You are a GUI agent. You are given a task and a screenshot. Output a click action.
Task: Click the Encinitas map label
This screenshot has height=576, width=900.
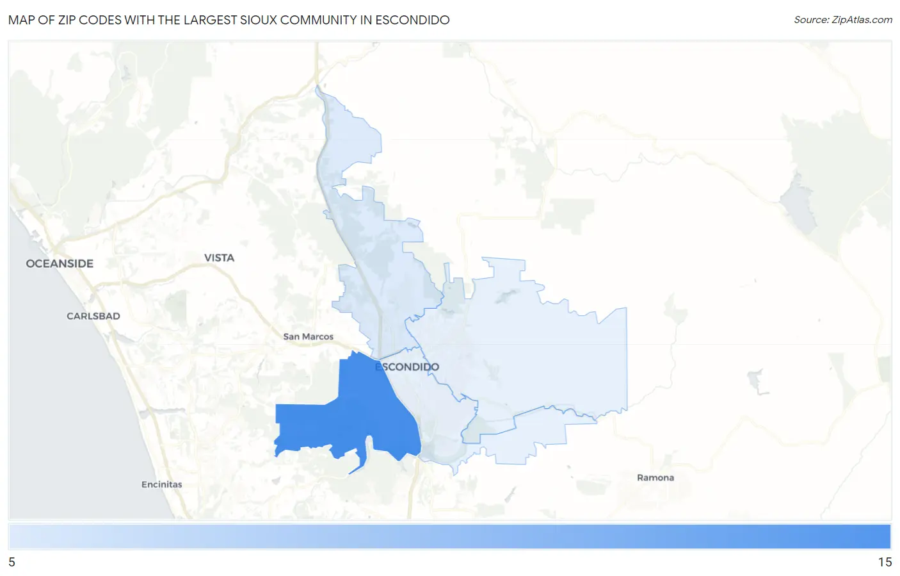162,484
